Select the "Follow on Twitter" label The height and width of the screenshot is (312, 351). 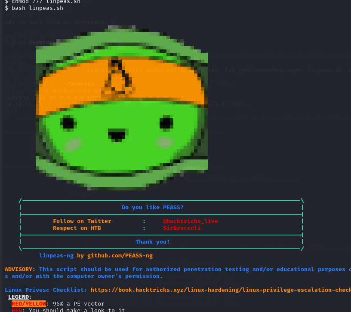(x=82, y=221)
